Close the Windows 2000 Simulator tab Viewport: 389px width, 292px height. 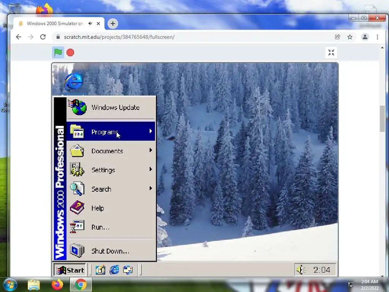coord(98,24)
